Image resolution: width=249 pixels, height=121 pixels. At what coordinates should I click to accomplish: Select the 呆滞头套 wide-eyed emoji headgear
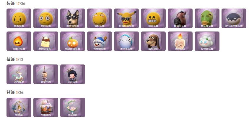click(x=46, y=18)
